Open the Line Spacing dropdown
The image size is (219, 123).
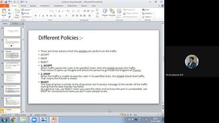click(x=93, y=11)
